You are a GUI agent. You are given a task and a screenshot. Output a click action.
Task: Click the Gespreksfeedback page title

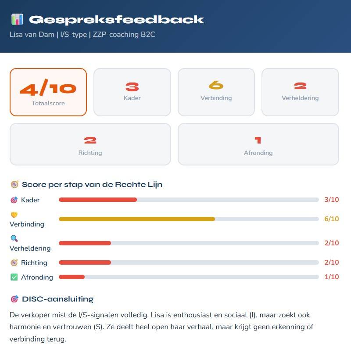click(116, 20)
